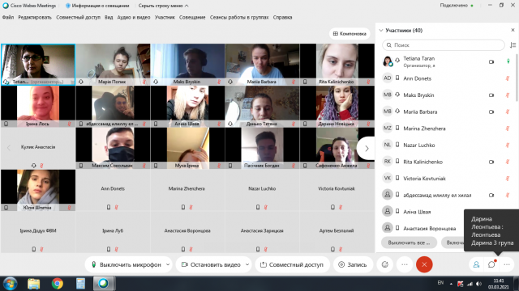The width and height of the screenshot is (519, 291).
Task: Open Chrome from the taskbar
Action: 58,284
